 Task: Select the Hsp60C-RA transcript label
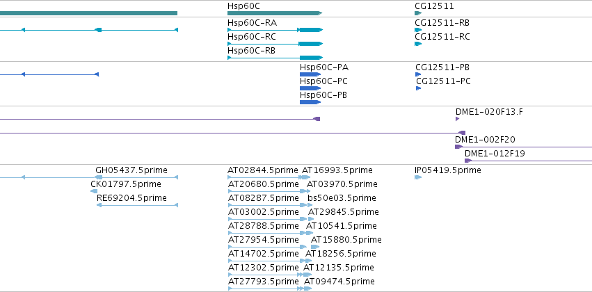pos(253,23)
